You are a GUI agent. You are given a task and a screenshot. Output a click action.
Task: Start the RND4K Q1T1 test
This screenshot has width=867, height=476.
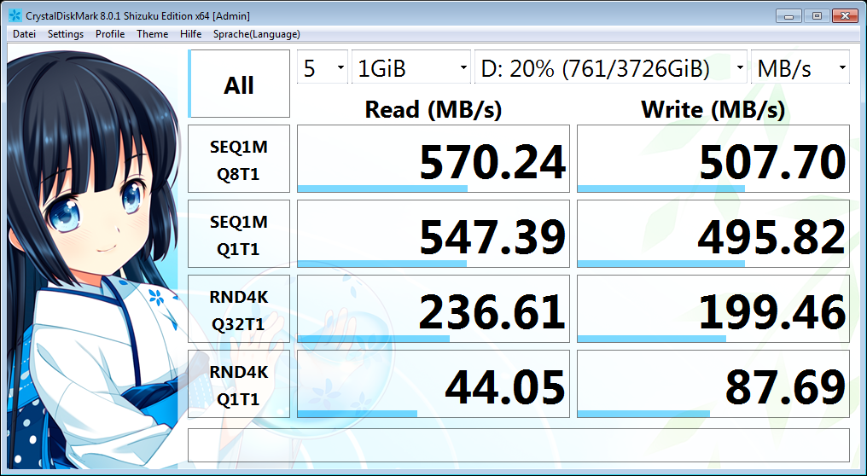point(239,384)
